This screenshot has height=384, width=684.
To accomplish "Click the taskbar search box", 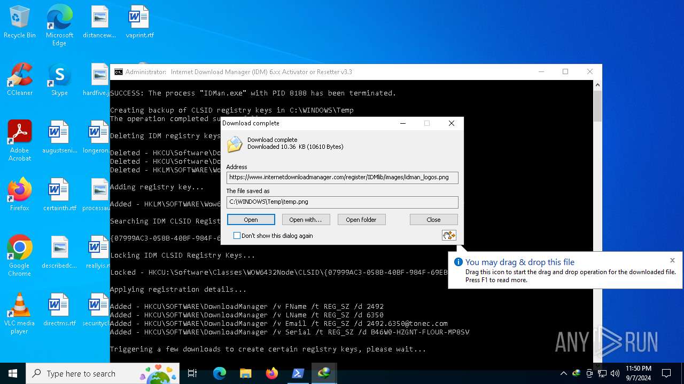I will tap(103, 373).
